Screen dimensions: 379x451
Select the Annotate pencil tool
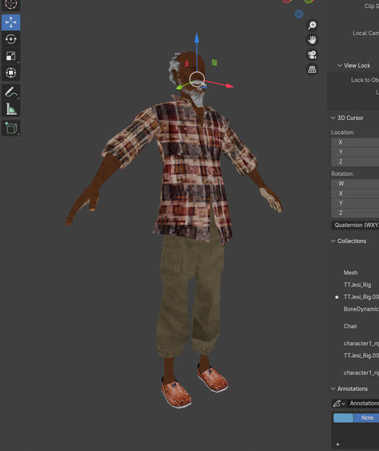click(x=11, y=92)
